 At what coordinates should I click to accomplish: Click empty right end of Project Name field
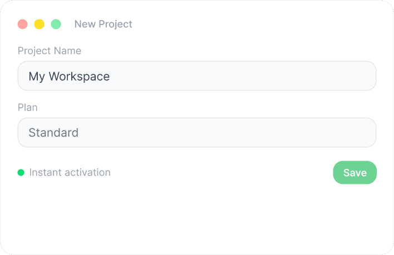pyautogui.click(x=334, y=76)
